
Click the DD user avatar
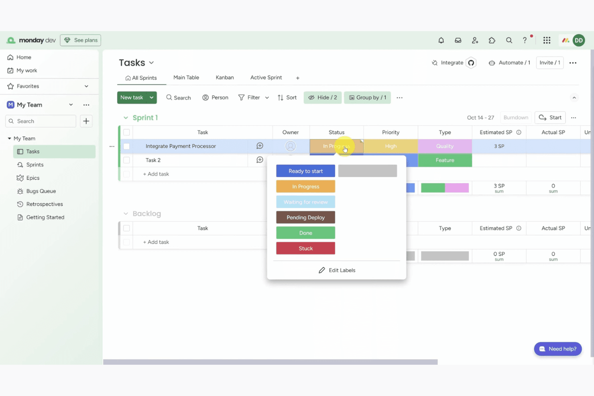(x=579, y=40)
